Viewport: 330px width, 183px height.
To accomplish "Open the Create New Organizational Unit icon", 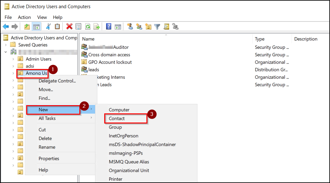I will pyautogui.click(x=148, y=26).
